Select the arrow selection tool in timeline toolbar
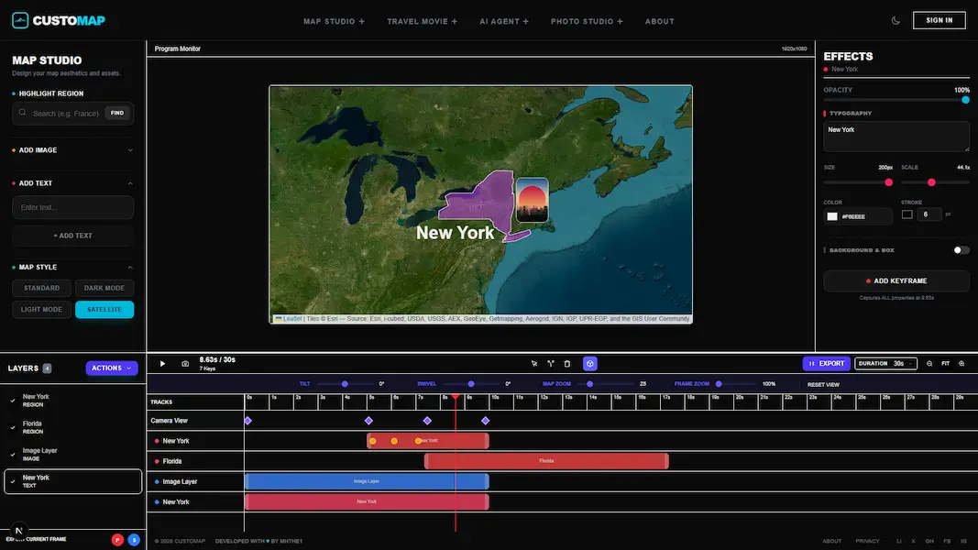The width and height of the screenshot is (978, 550). pos(534,364)
